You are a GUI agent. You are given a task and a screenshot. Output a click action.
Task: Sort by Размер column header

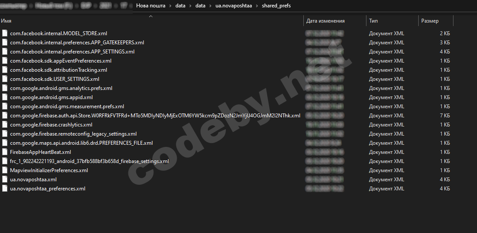430,21
